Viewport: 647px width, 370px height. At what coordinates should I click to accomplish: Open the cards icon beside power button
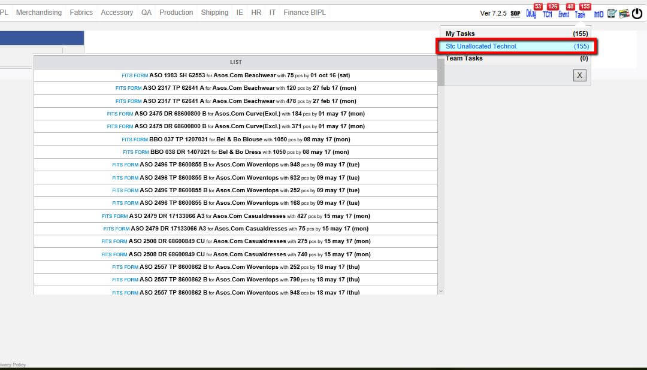click(x=624, y=14)
